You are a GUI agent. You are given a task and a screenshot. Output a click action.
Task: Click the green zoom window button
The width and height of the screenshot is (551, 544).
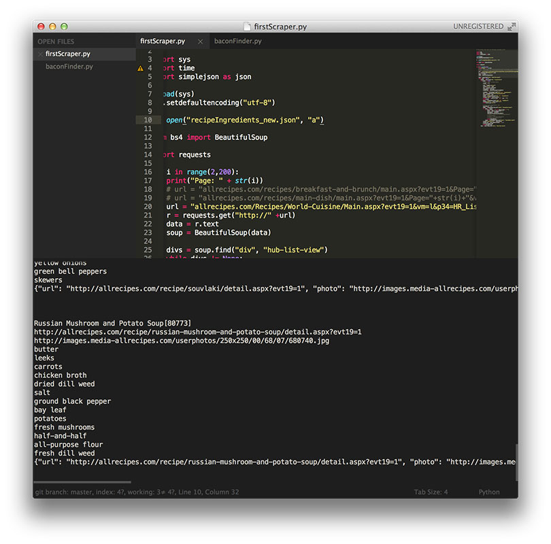point(64,27)
